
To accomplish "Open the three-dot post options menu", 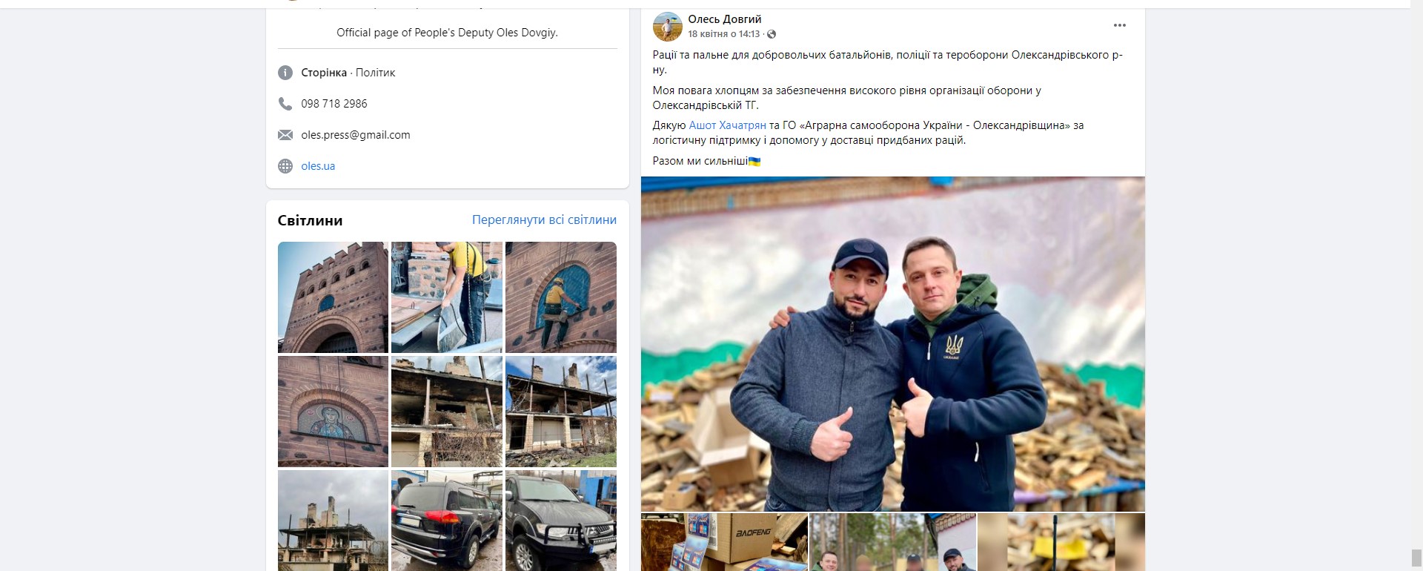I will tap(1119, 25).
